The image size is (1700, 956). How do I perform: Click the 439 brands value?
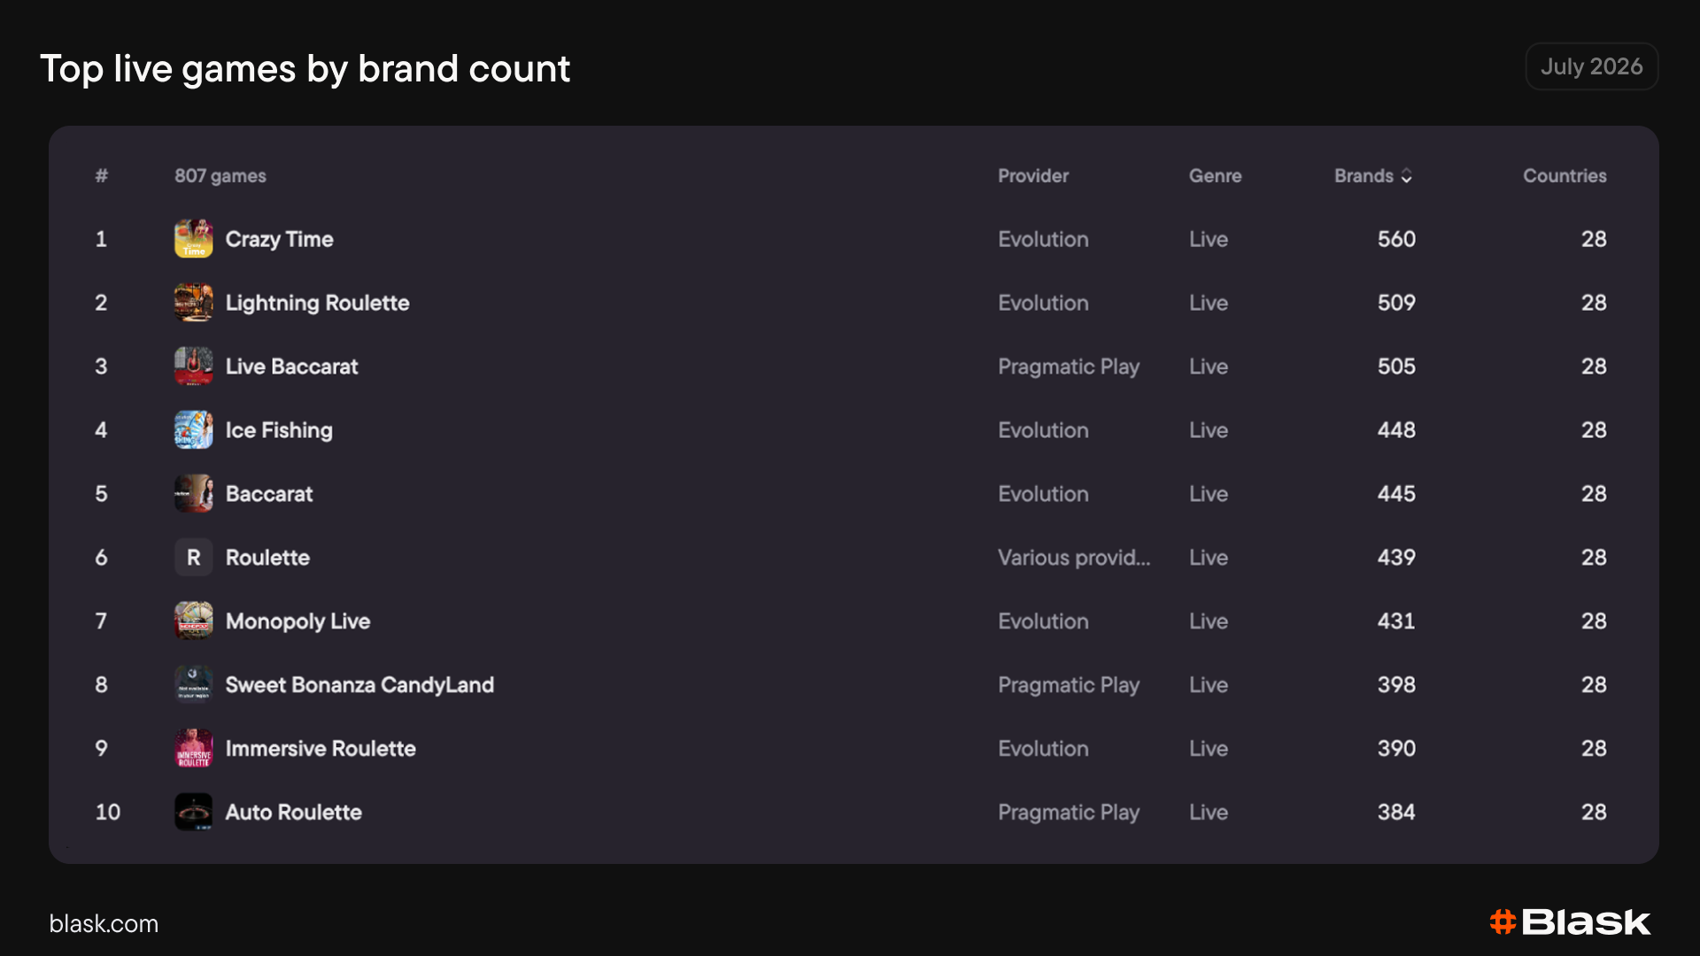click(x=1396, y=558)
